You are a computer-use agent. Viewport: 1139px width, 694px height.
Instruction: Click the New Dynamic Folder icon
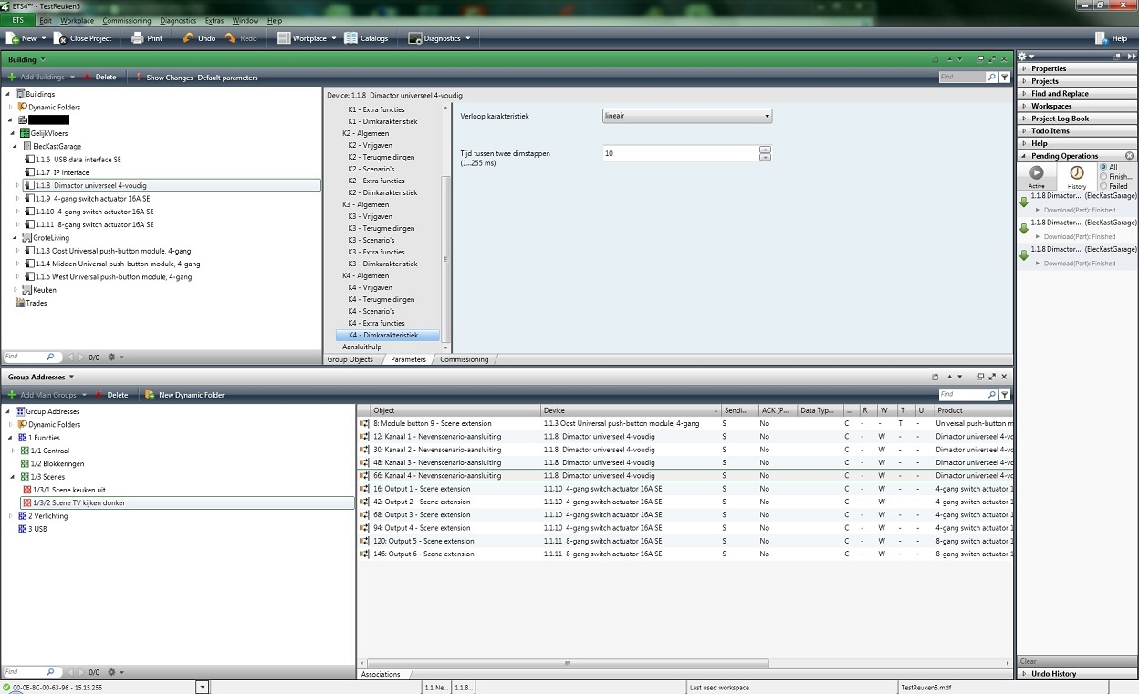tap(150, 395)
